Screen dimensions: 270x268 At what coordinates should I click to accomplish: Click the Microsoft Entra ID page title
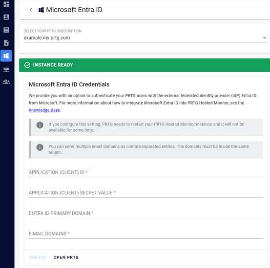click(74, 10)
